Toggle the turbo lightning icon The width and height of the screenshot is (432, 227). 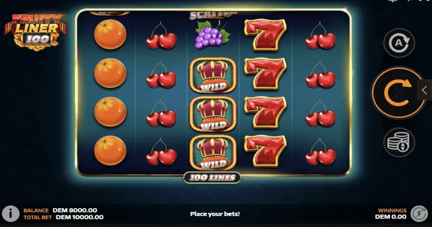click(x=419, y=213)
